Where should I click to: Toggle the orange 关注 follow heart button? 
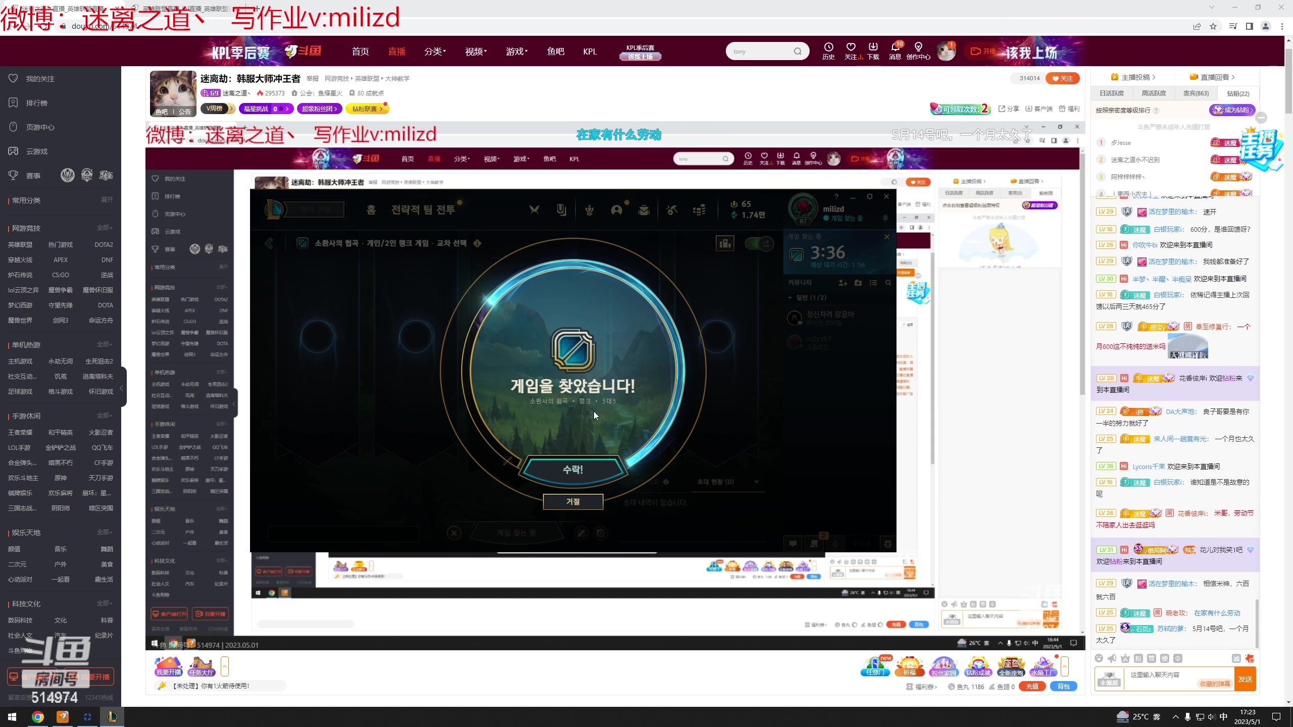[1063, 78]
